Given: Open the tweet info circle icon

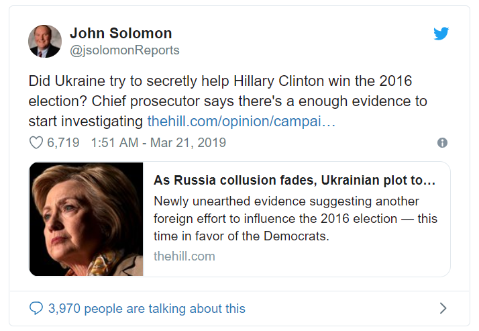Looking at the screenshot, I should click(x=442, y=142).
